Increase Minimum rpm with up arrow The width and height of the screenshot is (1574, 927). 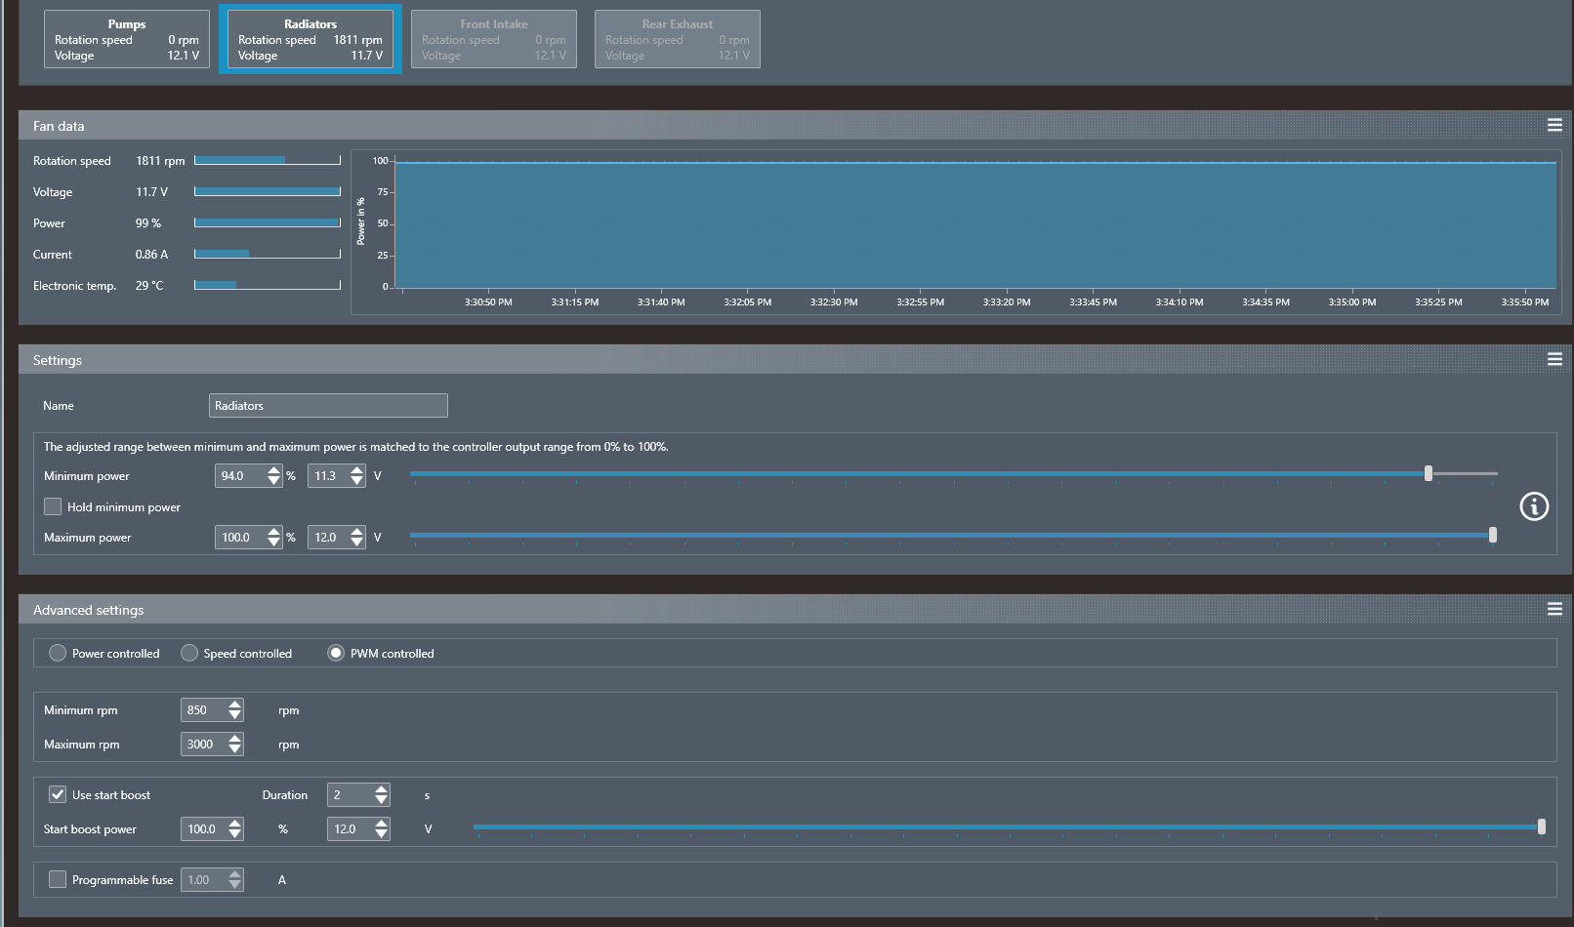(x=234, y=705)
